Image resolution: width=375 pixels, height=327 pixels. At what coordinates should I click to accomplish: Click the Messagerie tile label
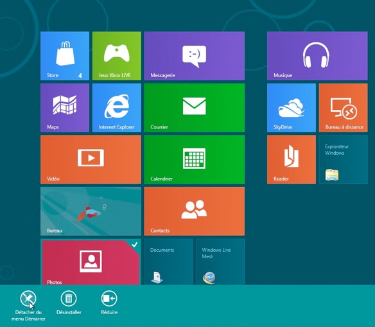tap(162, 75)
